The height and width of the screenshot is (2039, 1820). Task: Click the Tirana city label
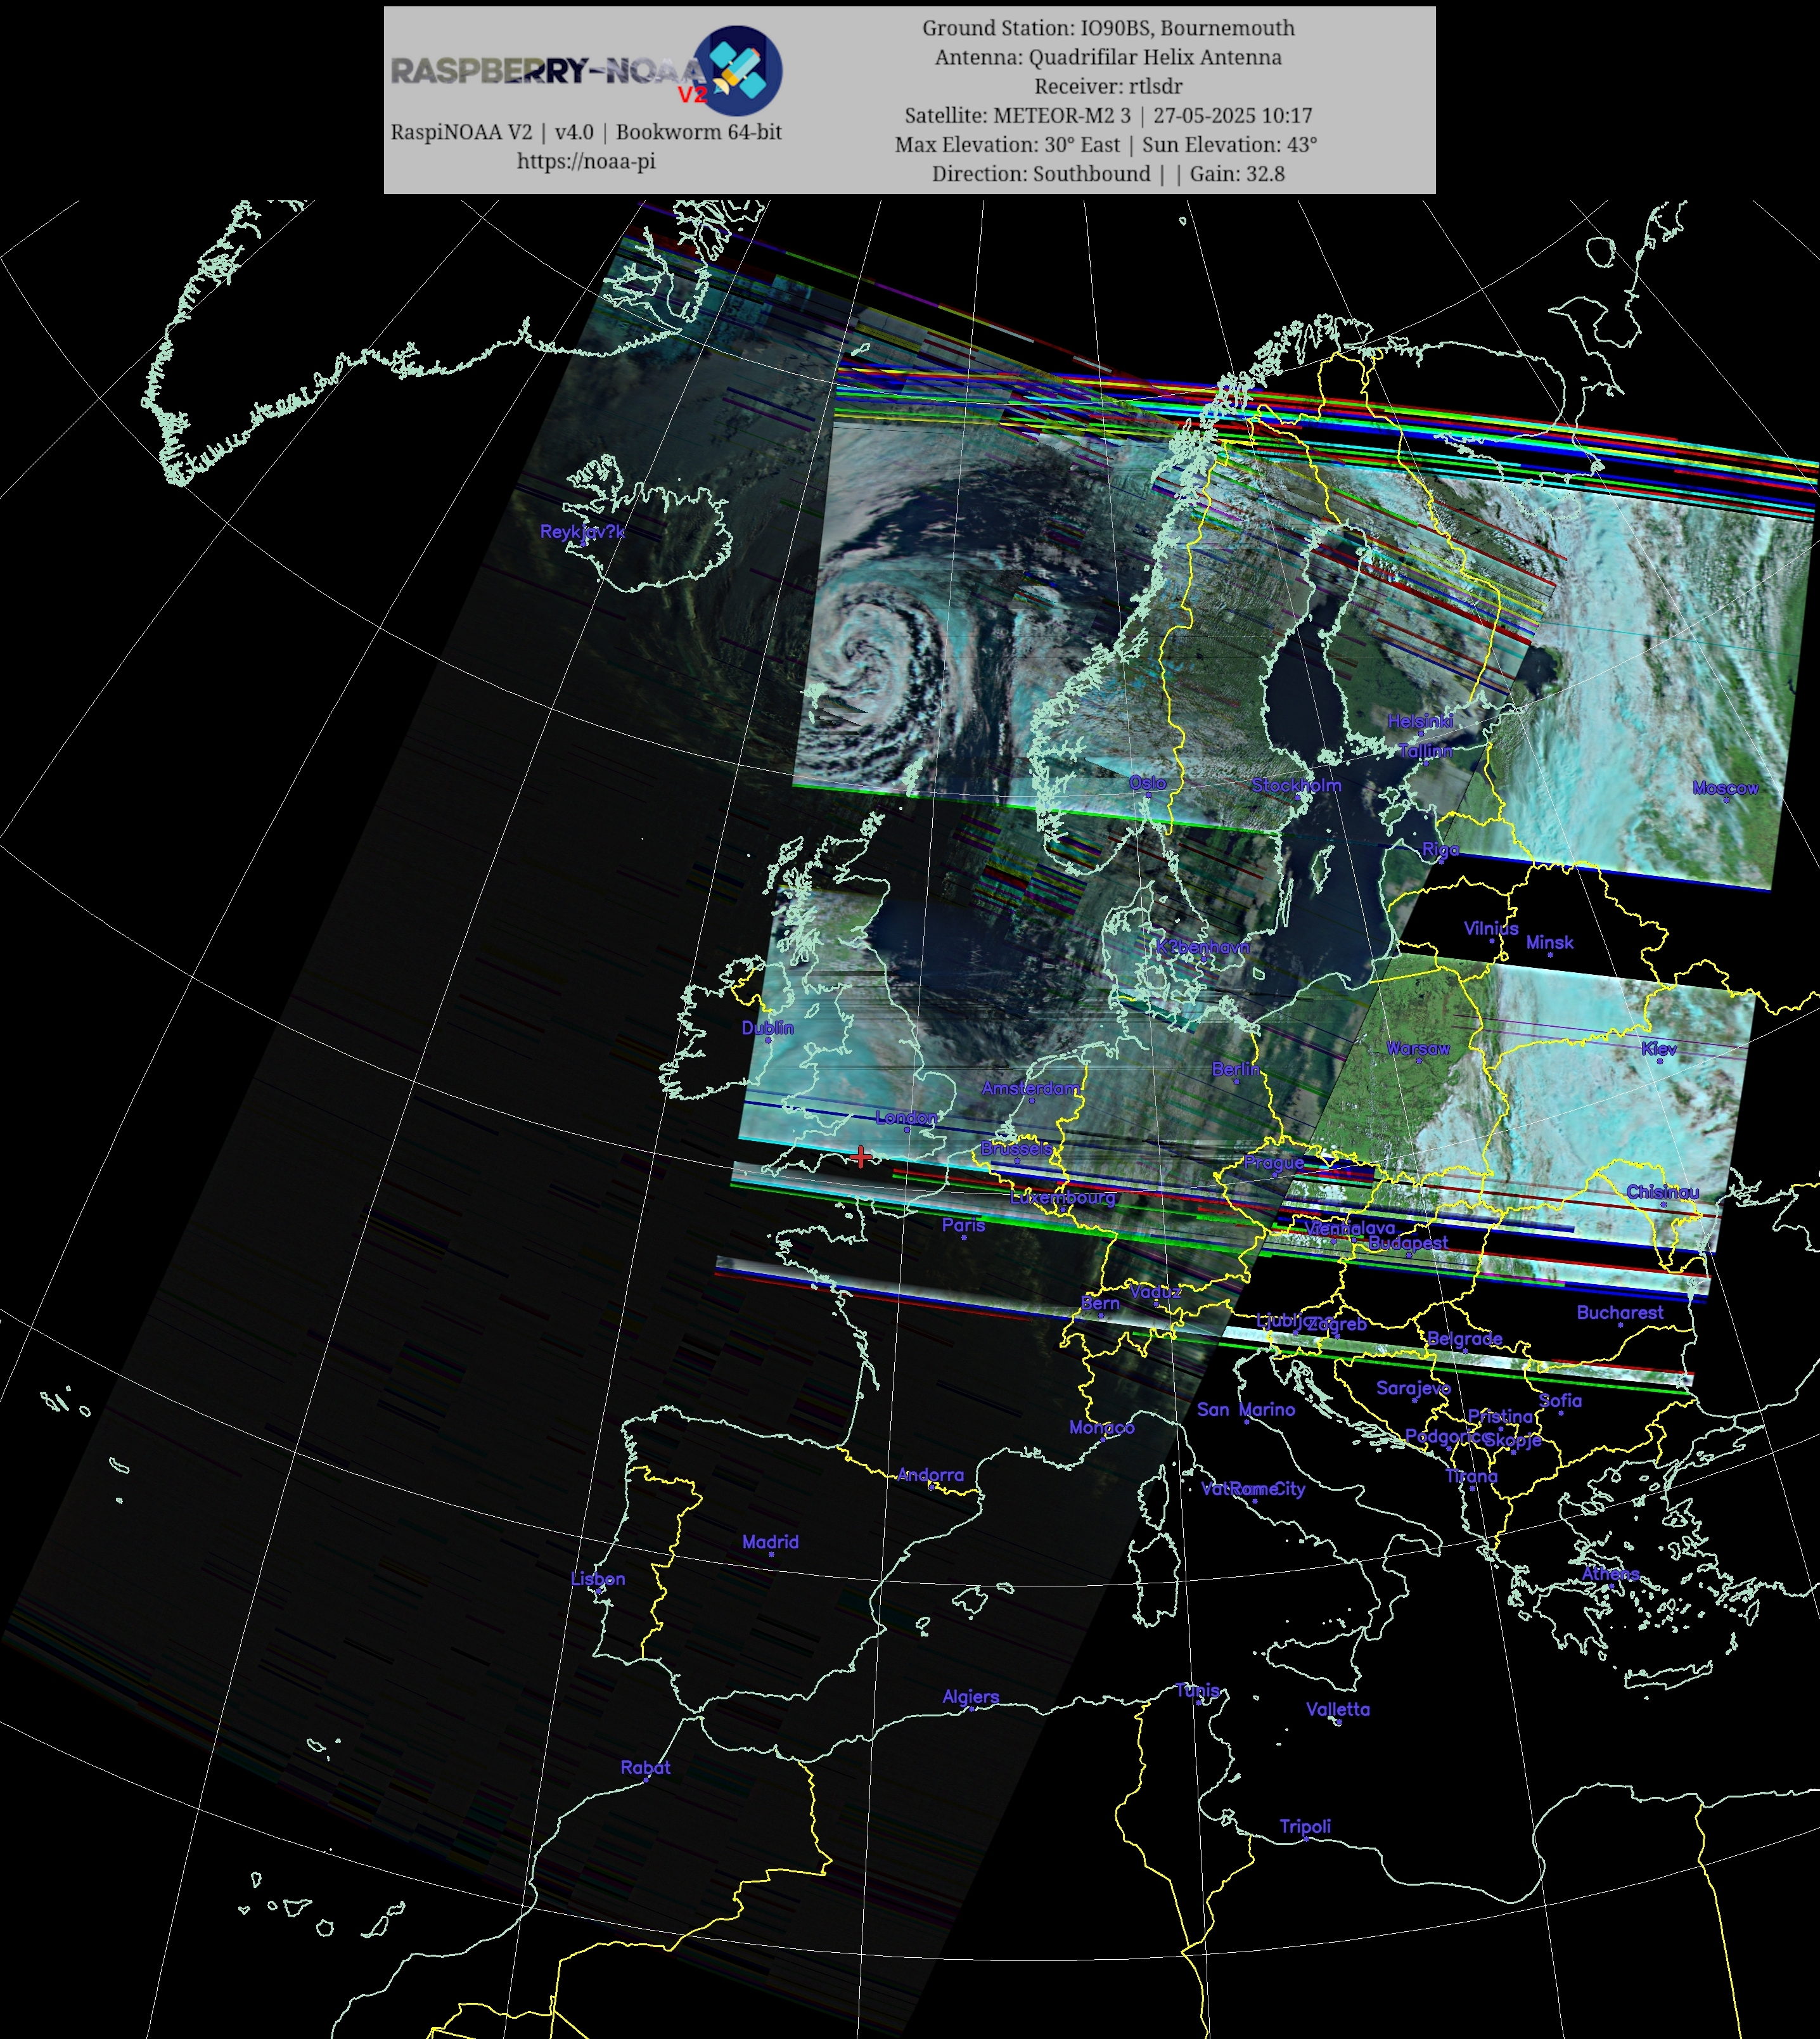[x=1471, y=1475]
